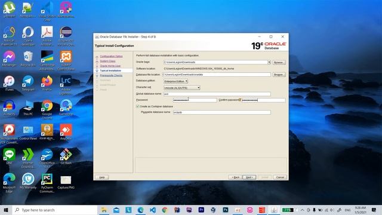Open Photoshop from the taskbar
382x215 pixels.
(x=226, y=210)
